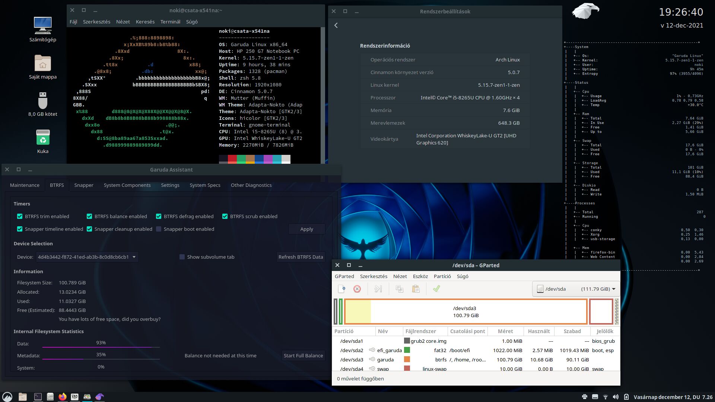
Task: Open the Wi-Fi network tray icon
Action: pos(606,397)
